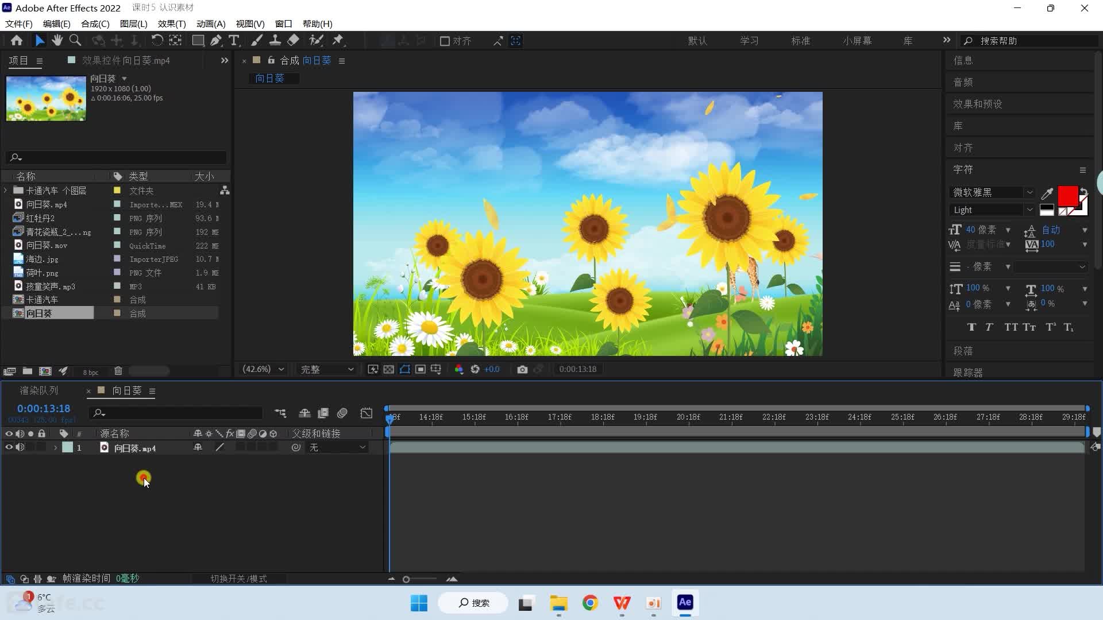Click the 搜索帮助 search field
The image size is (1103, 620).
tap(1029, 41)
